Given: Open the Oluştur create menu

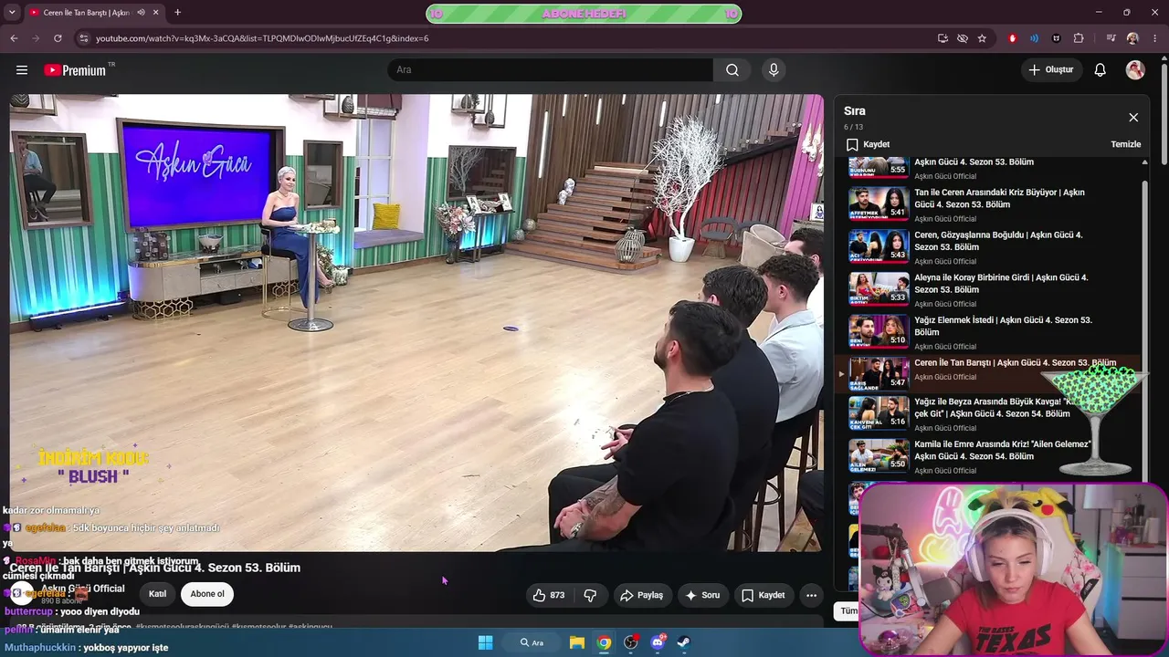Looking at the screenshot, I should click(x=1051, y=70).
